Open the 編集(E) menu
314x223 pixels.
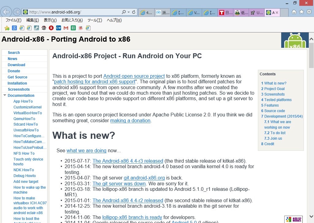click(33, 20)
